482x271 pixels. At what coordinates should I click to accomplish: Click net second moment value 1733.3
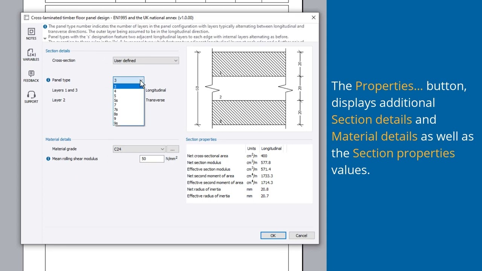point(267,176)
